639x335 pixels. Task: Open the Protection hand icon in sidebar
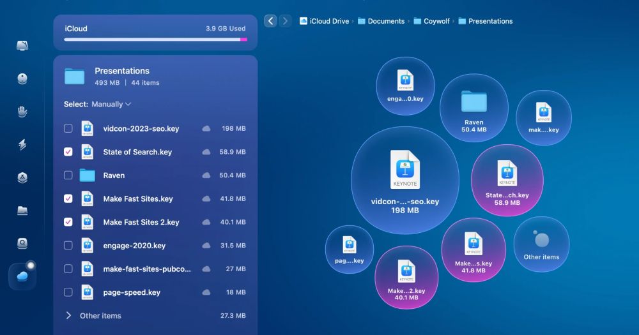coord(22,112)
